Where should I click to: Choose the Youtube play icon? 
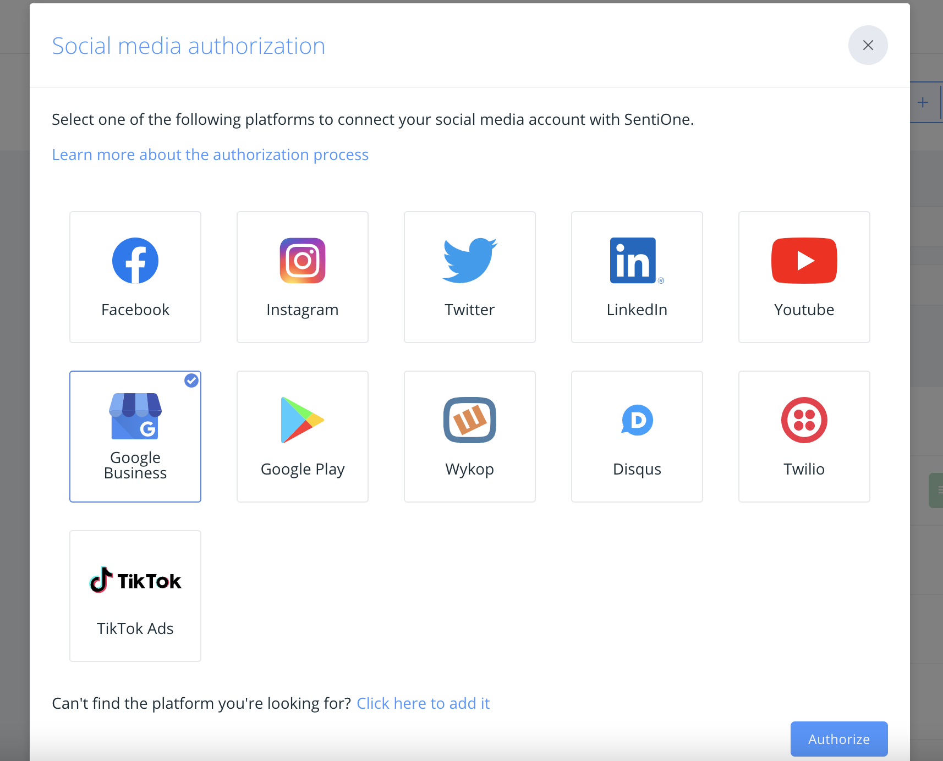804,261
